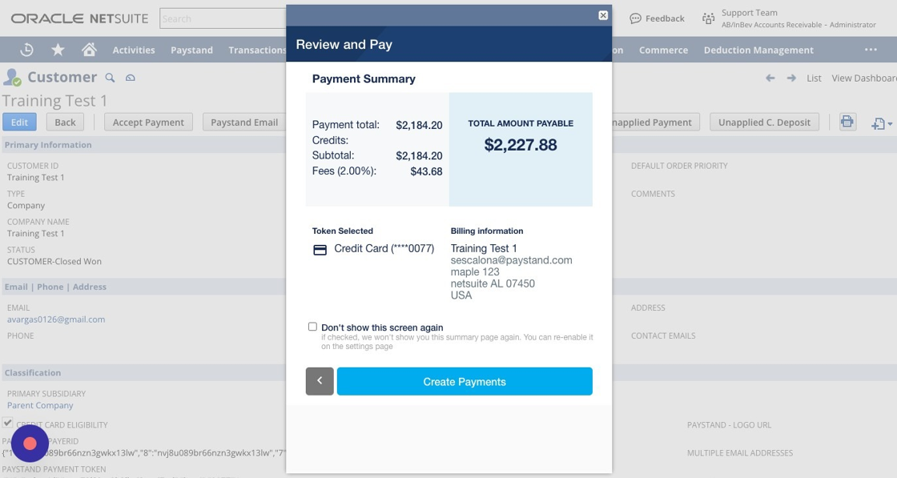Open the Support Team account menu
This screenshot has height=478, width=897.
798,18
